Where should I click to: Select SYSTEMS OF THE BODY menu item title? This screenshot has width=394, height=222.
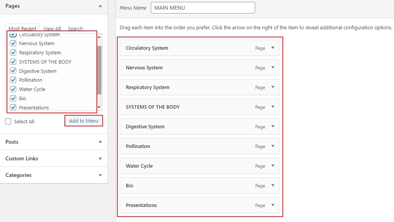(153, 107)
